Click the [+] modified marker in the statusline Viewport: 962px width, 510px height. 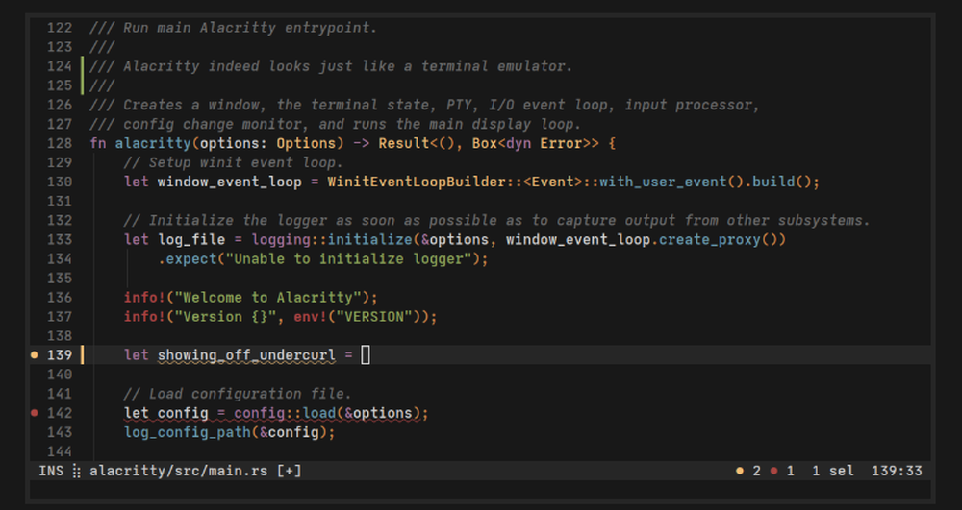[x=289, y=471]
